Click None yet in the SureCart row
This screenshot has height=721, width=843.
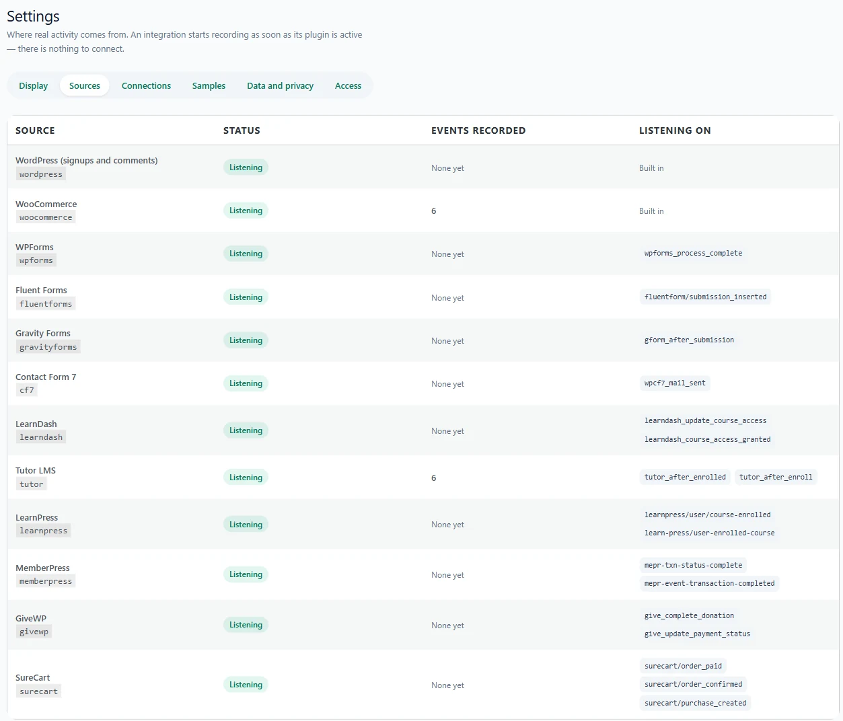pyautogui.click(x=447, y=685)
